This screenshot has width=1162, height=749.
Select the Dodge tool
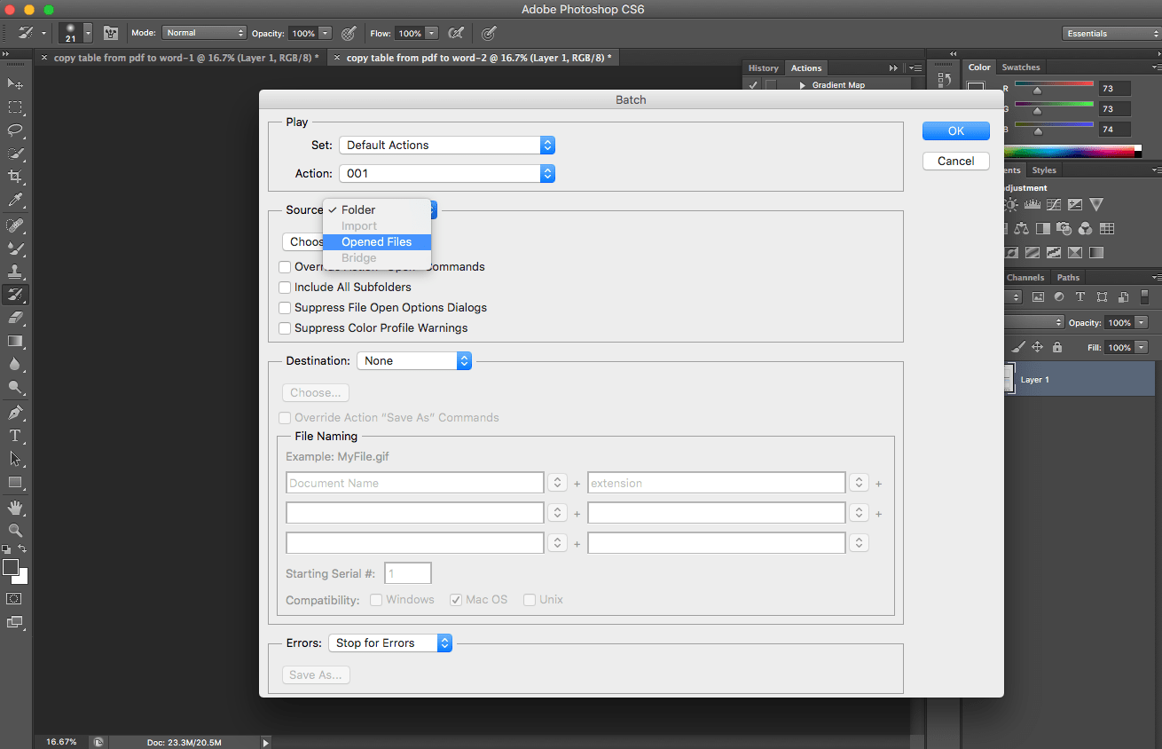(x=15, y=387)
